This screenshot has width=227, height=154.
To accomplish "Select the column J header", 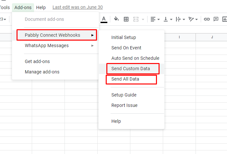I will click(212, 37).
